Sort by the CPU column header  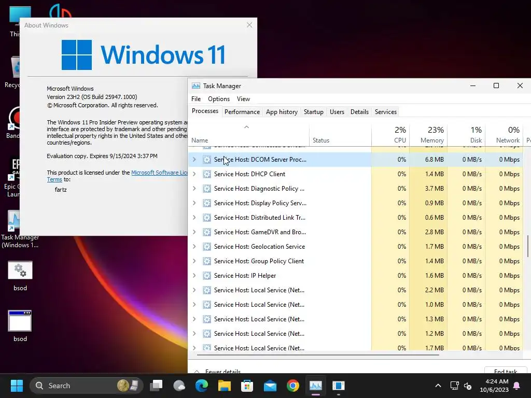pyautogui.click(x=390, y=135)
